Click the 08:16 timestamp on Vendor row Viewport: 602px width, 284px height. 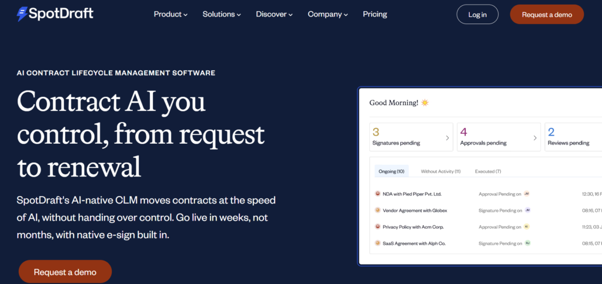click(591, 211)
